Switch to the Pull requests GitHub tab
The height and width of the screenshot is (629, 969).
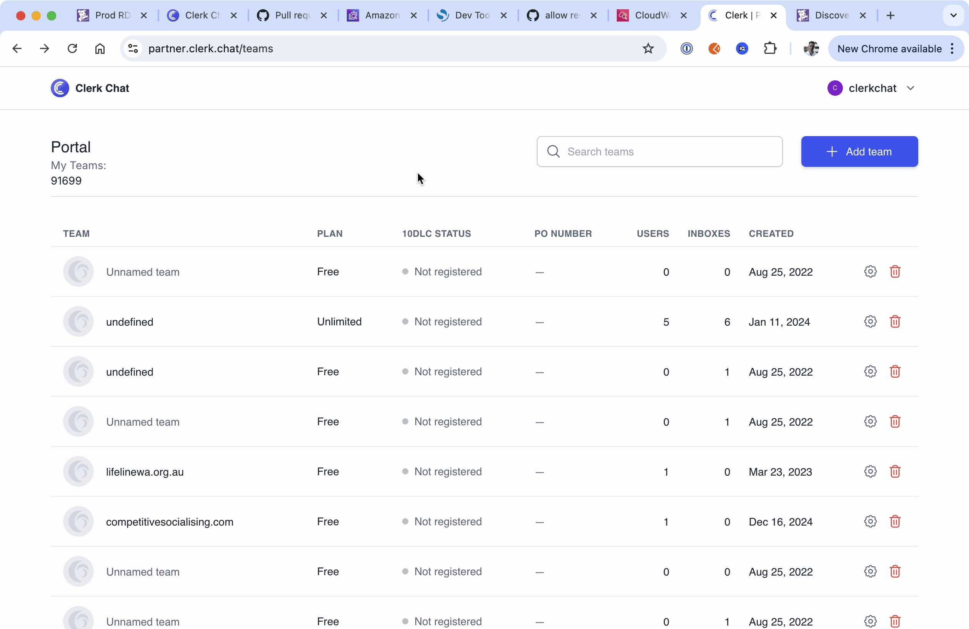coord(284,15)
